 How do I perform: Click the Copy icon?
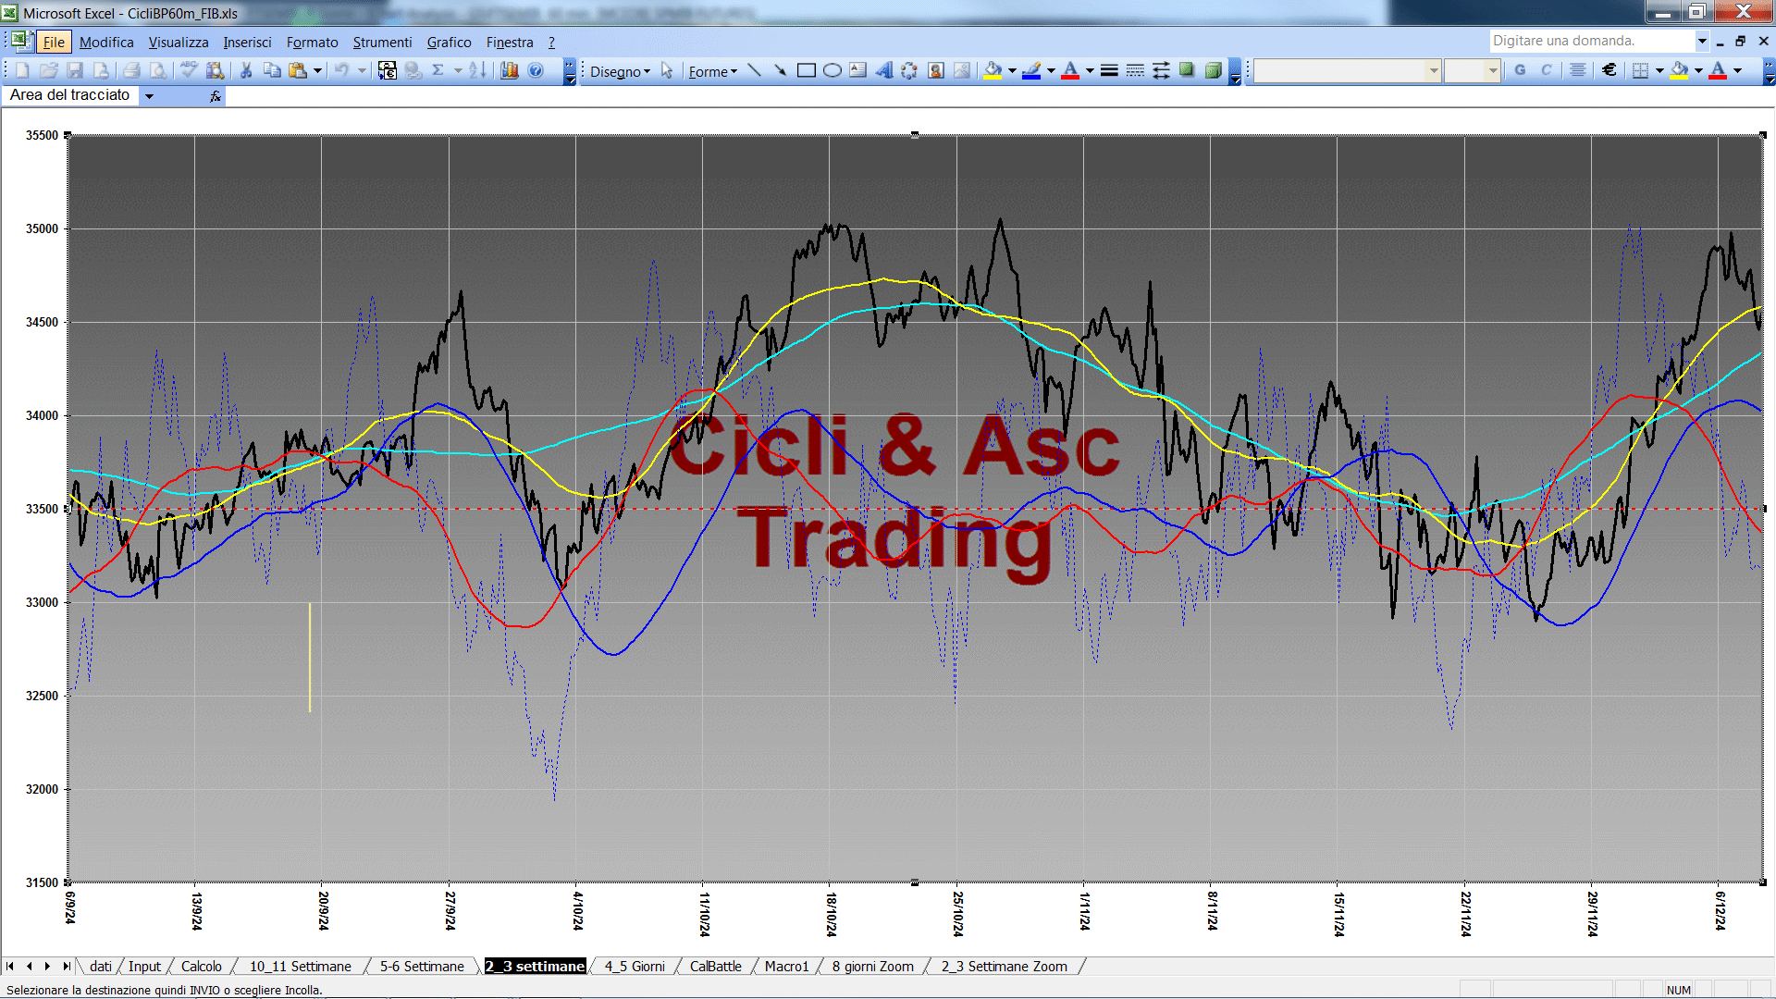coord(272,70)
